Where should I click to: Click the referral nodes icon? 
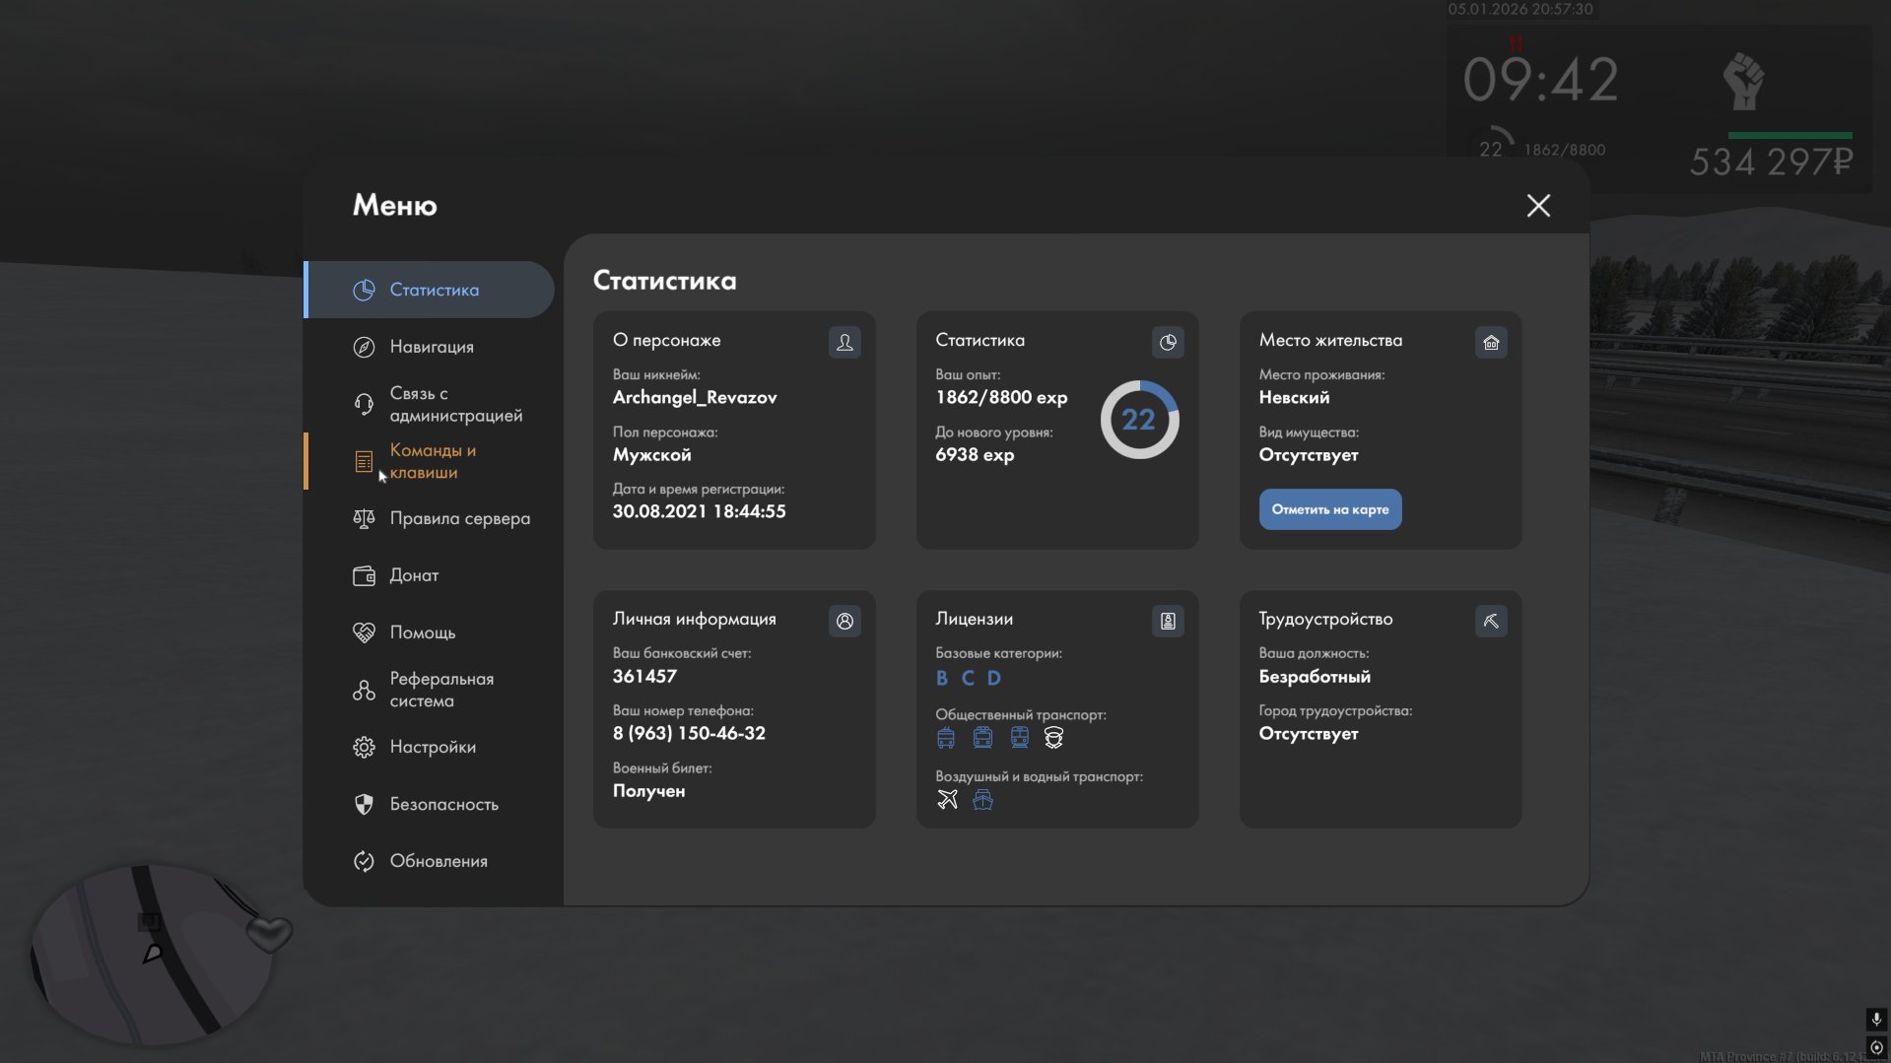[364, 690]
